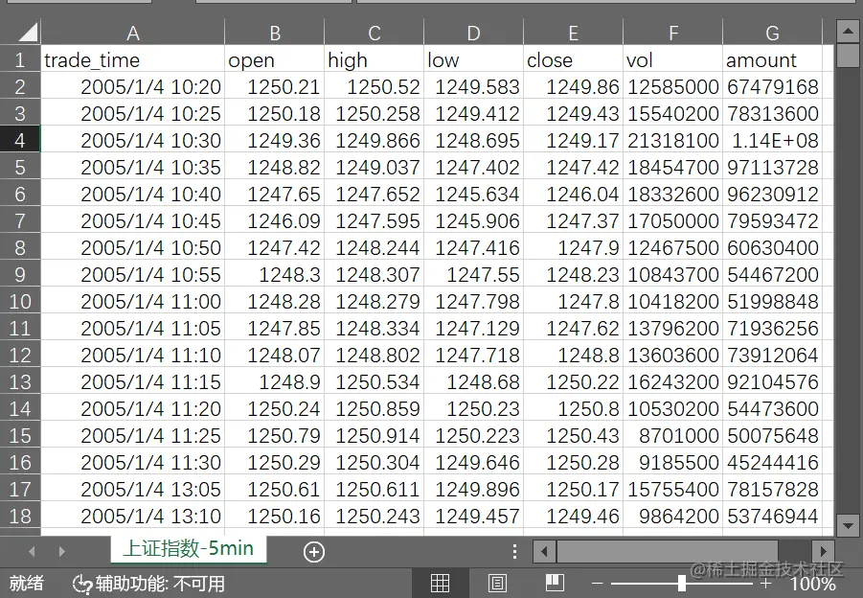Click the sheet tab bar split handle dots
Viewport: 863px width, 598px height.
(x=514, y=551)
